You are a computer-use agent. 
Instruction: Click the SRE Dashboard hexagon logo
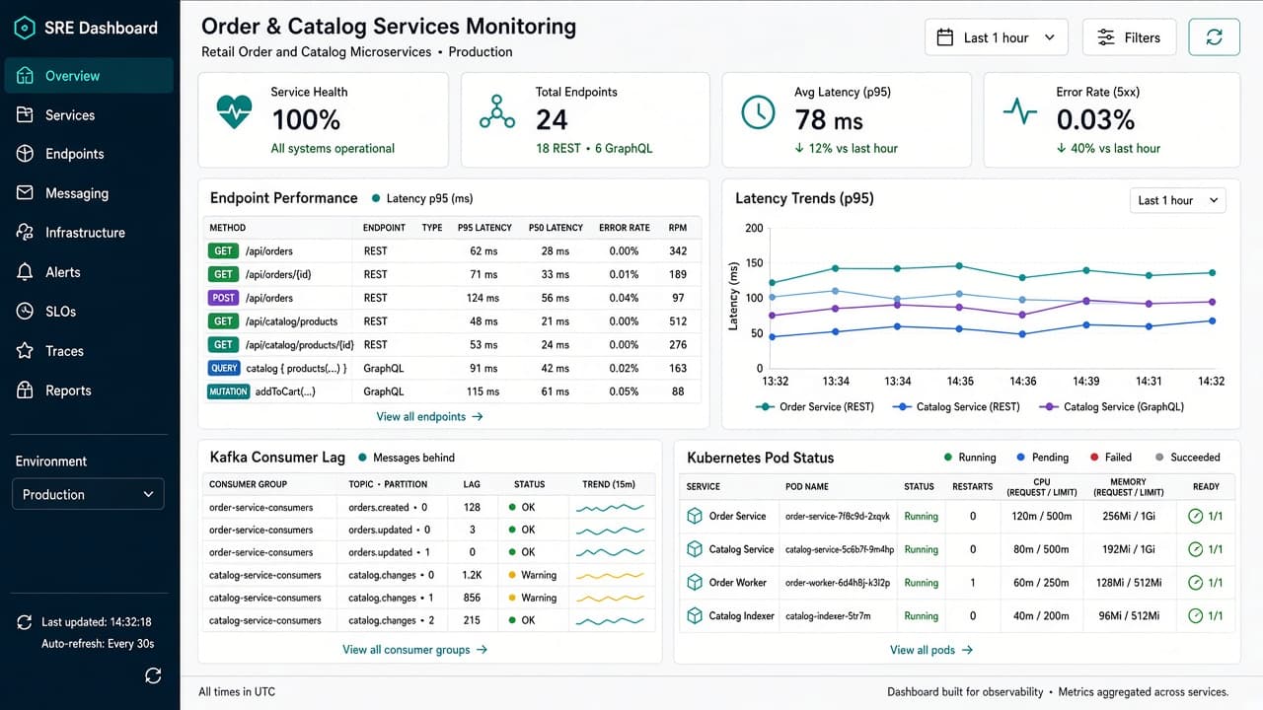[25, 28]
